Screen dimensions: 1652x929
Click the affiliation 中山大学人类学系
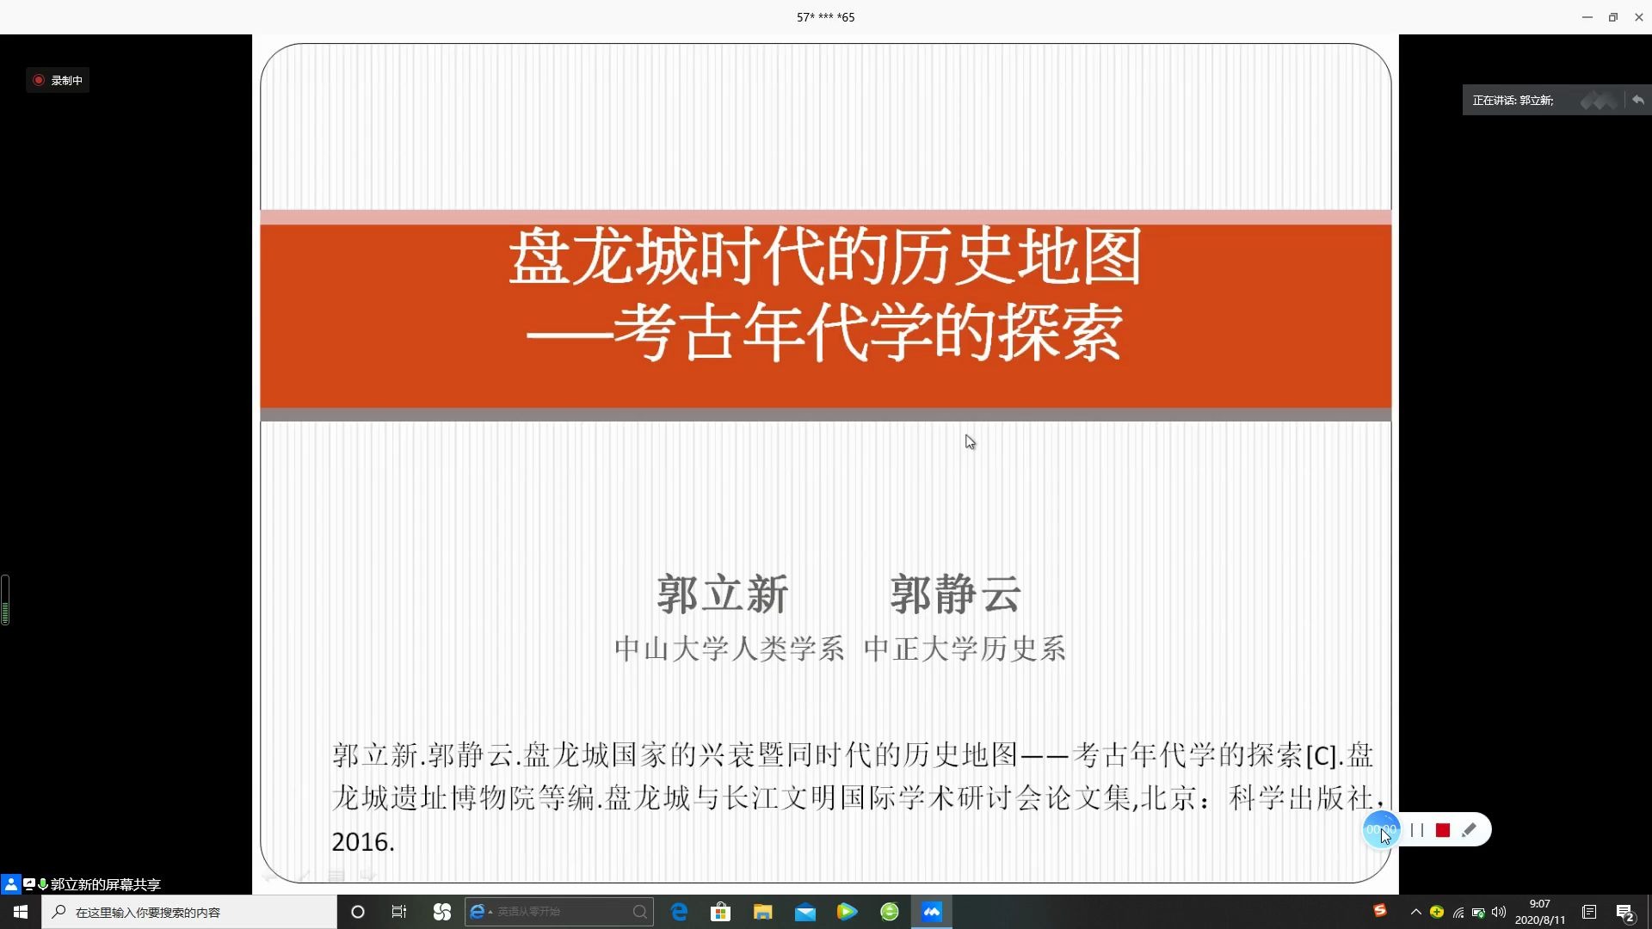729,649
